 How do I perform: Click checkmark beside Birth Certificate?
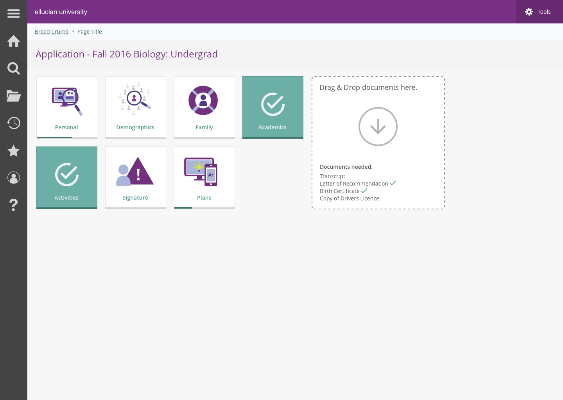364,191
